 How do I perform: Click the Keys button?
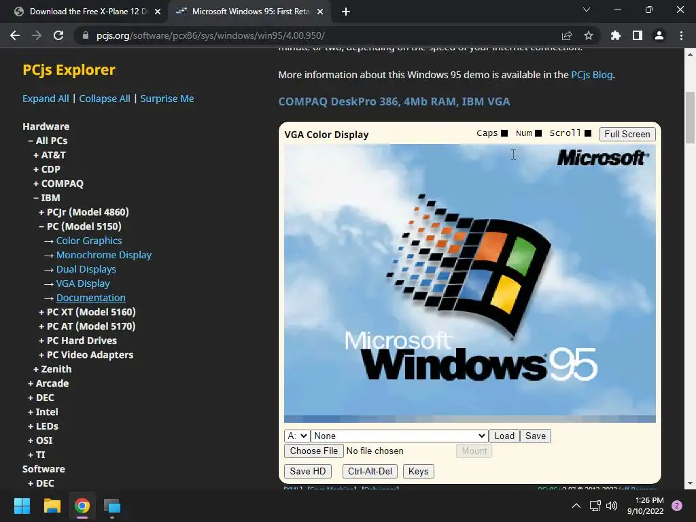coord(418,472)
